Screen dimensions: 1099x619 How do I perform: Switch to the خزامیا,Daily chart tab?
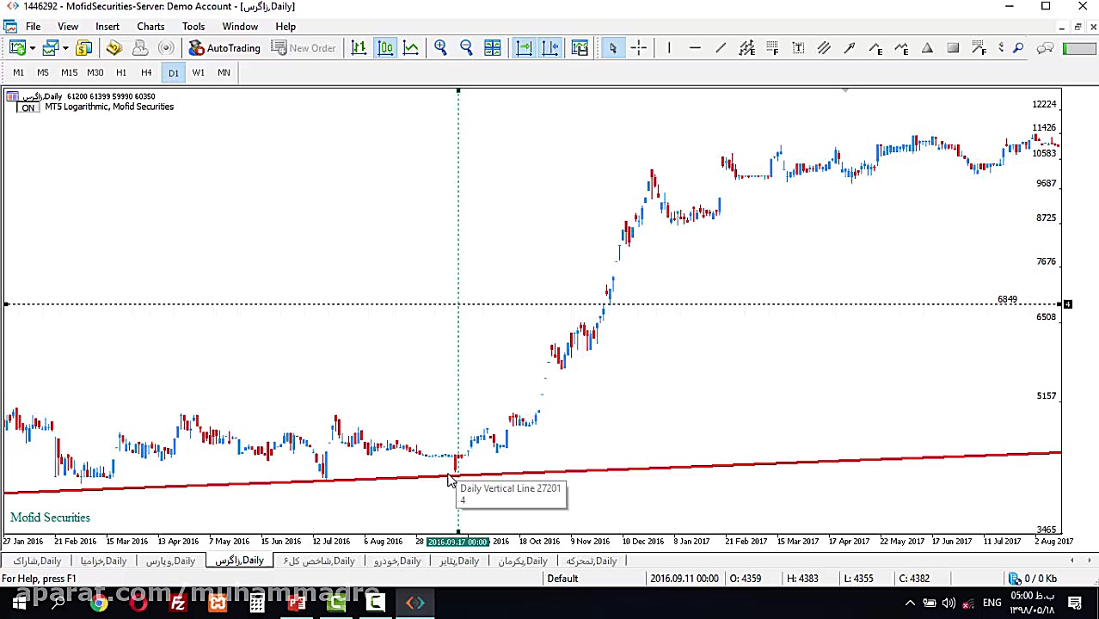click(x=103, y=561)
